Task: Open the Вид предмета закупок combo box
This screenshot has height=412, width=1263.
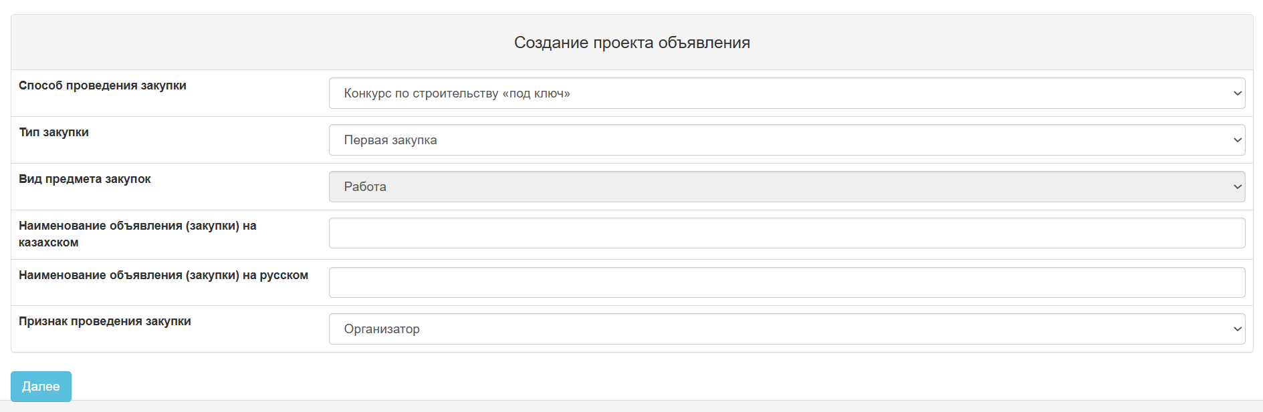Action: click(786, 187)
